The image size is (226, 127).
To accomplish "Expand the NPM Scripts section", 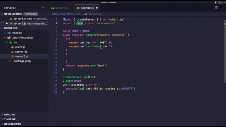I will point(2,124).
